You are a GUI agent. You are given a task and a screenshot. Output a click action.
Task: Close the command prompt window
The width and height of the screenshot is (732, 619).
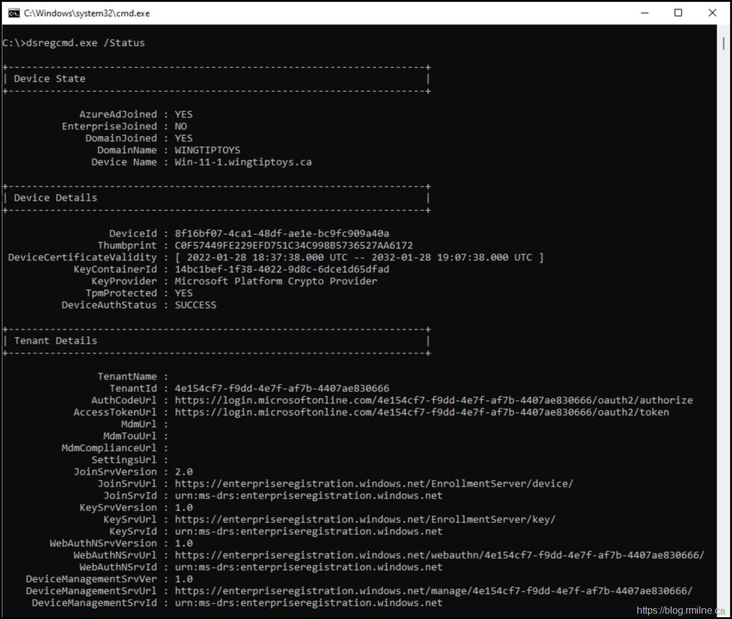(712, 13)
